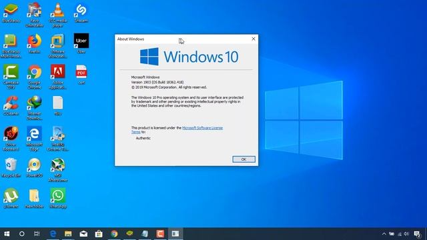Select the blank document file on desktop
The image size is (427, 240).
58,105
